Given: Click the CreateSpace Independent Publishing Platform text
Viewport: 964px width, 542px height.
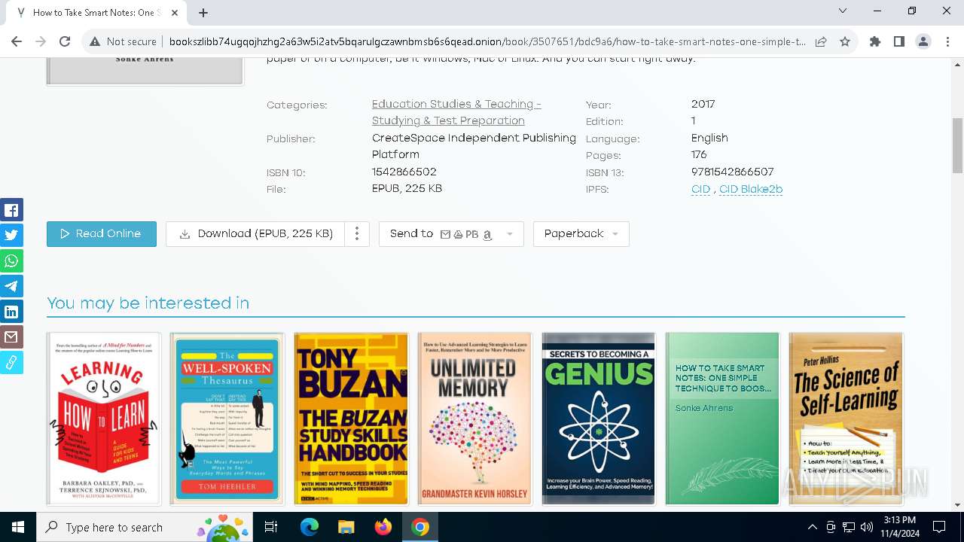Looking at the screenshot, I should click(474, 146).
